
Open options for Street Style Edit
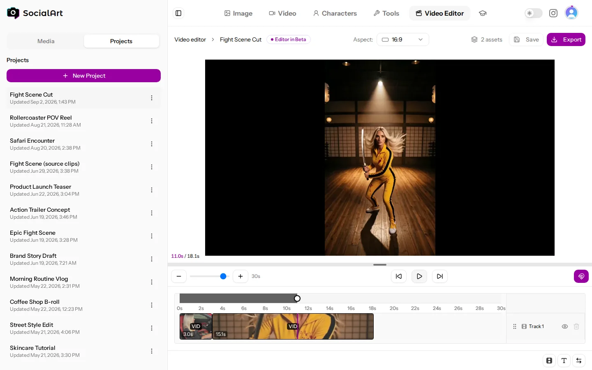pyautogui.click(x=152, y=328)
